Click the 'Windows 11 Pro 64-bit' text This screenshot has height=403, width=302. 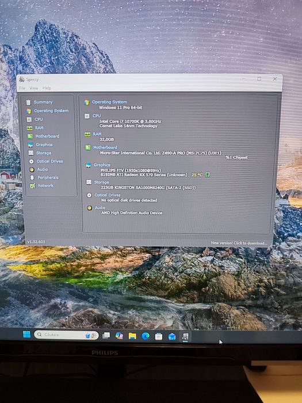point(120,108)
